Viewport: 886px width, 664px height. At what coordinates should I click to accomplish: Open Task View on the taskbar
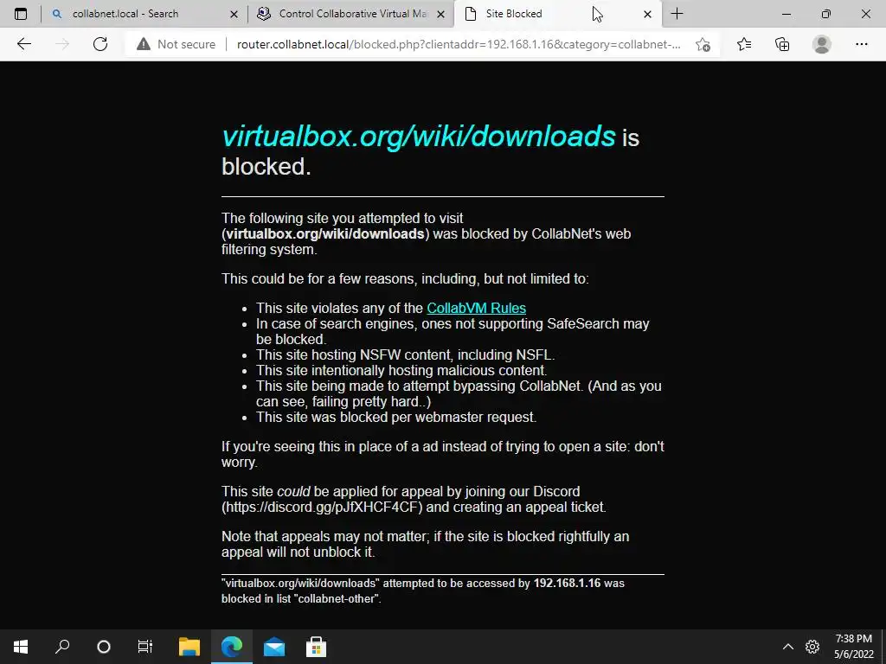point(145,647)
